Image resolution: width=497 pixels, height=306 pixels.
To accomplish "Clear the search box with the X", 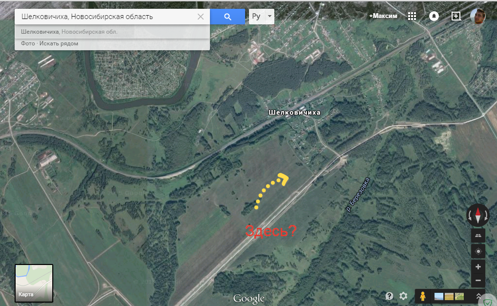I will pos(201,17).
